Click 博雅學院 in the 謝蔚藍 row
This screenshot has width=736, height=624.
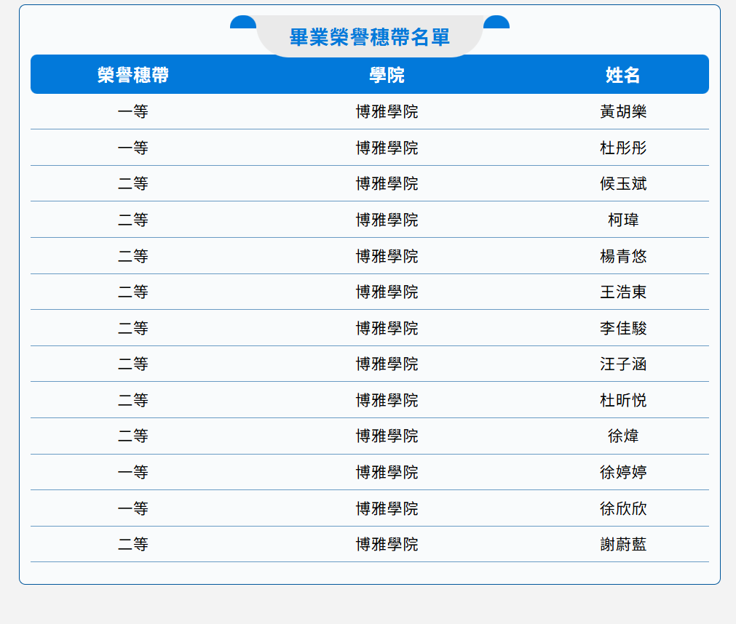point(387,544)
